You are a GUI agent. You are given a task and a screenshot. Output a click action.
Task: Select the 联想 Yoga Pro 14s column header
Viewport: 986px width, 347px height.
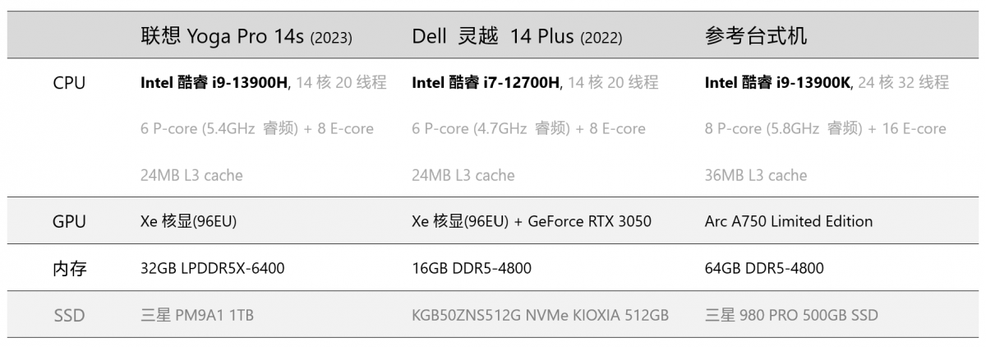246,36
